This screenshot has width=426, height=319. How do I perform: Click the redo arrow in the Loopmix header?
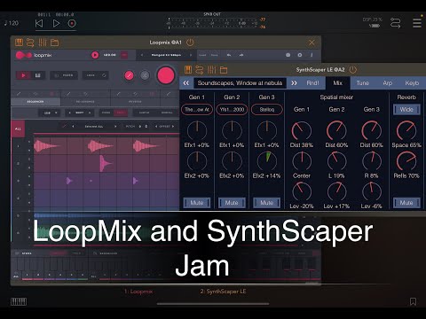pyautogui.click(x=241, y=55)
